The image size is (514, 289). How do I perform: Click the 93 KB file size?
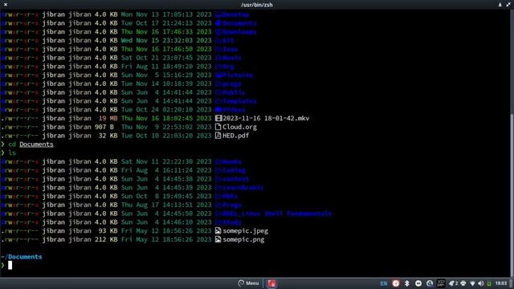click(108, 230)
